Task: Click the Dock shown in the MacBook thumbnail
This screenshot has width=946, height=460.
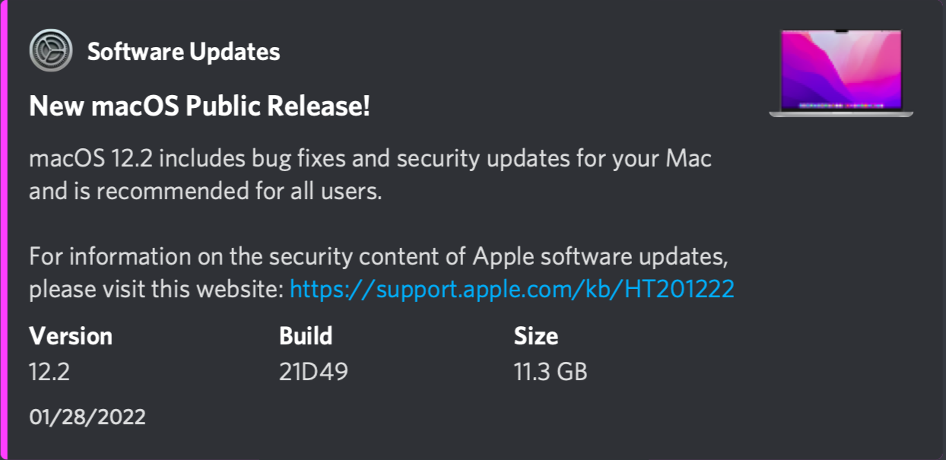Action: pyautogui.click(x=840, y=105)
